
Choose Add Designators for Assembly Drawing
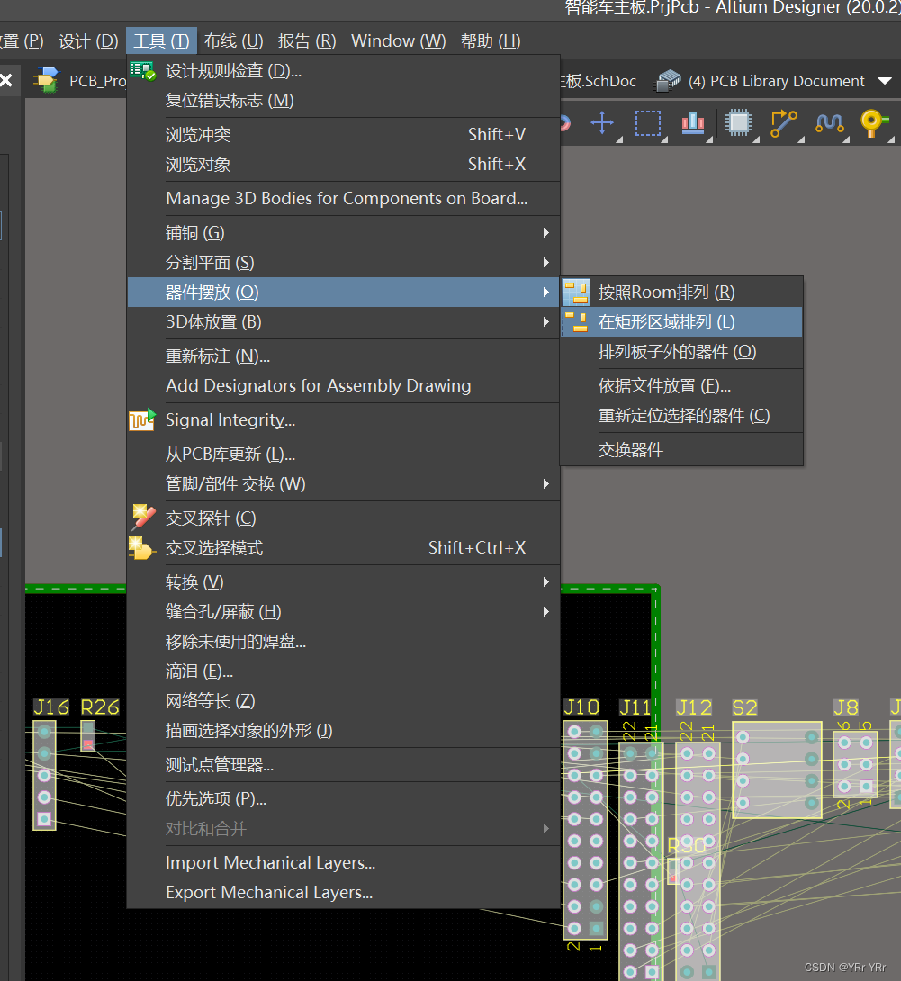click(343, 386)
